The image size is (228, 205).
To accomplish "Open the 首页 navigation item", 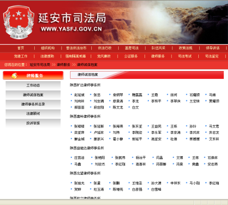I will (x=21, y=48).
